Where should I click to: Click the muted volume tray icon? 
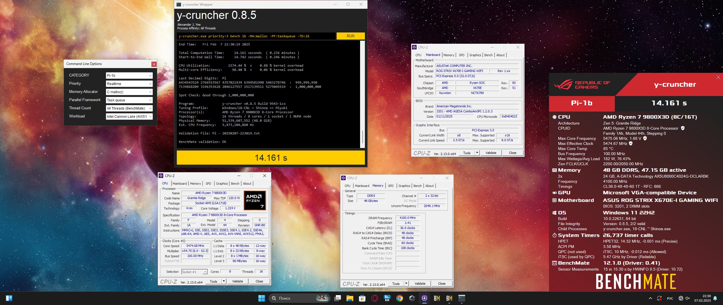(688, 298)
